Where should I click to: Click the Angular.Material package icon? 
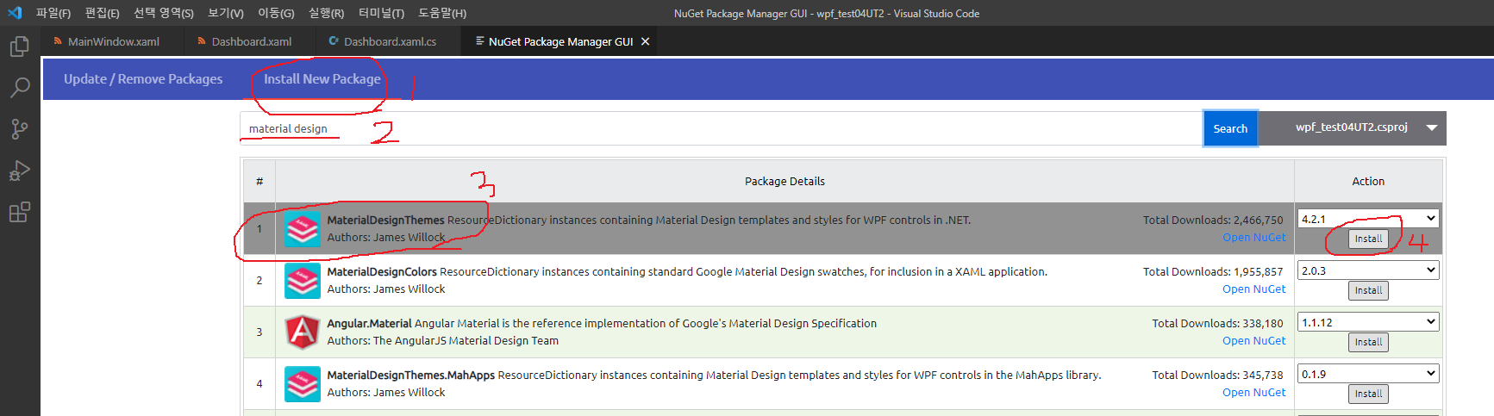[303, 332]
